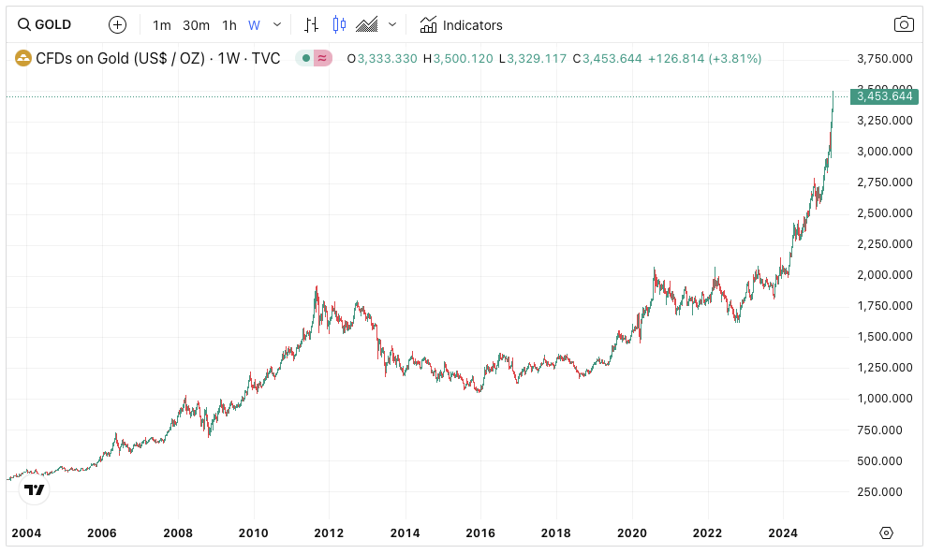Select the Candles chart style icon

coord(338,24)
